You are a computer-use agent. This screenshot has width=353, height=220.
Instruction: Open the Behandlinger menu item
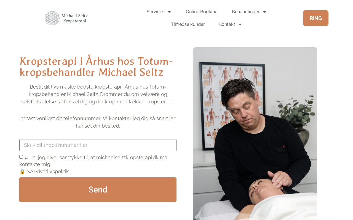pos(246,12)
